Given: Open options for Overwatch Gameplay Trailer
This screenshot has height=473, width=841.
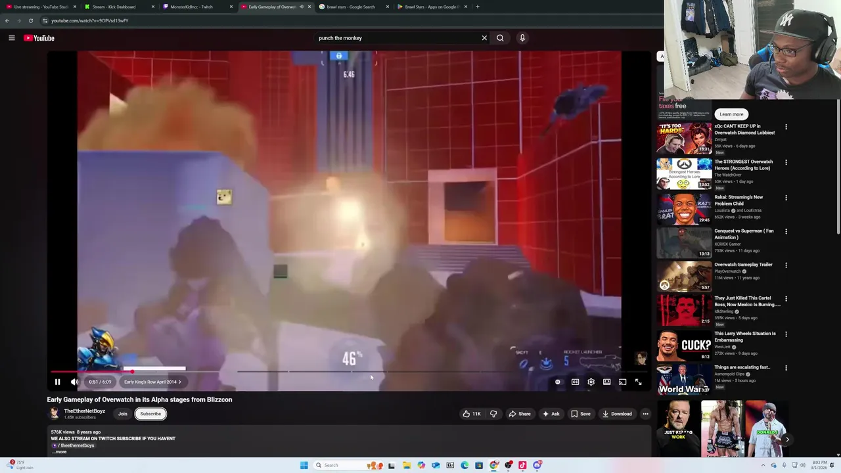Looking at the screenshot, I should [786, 265].
